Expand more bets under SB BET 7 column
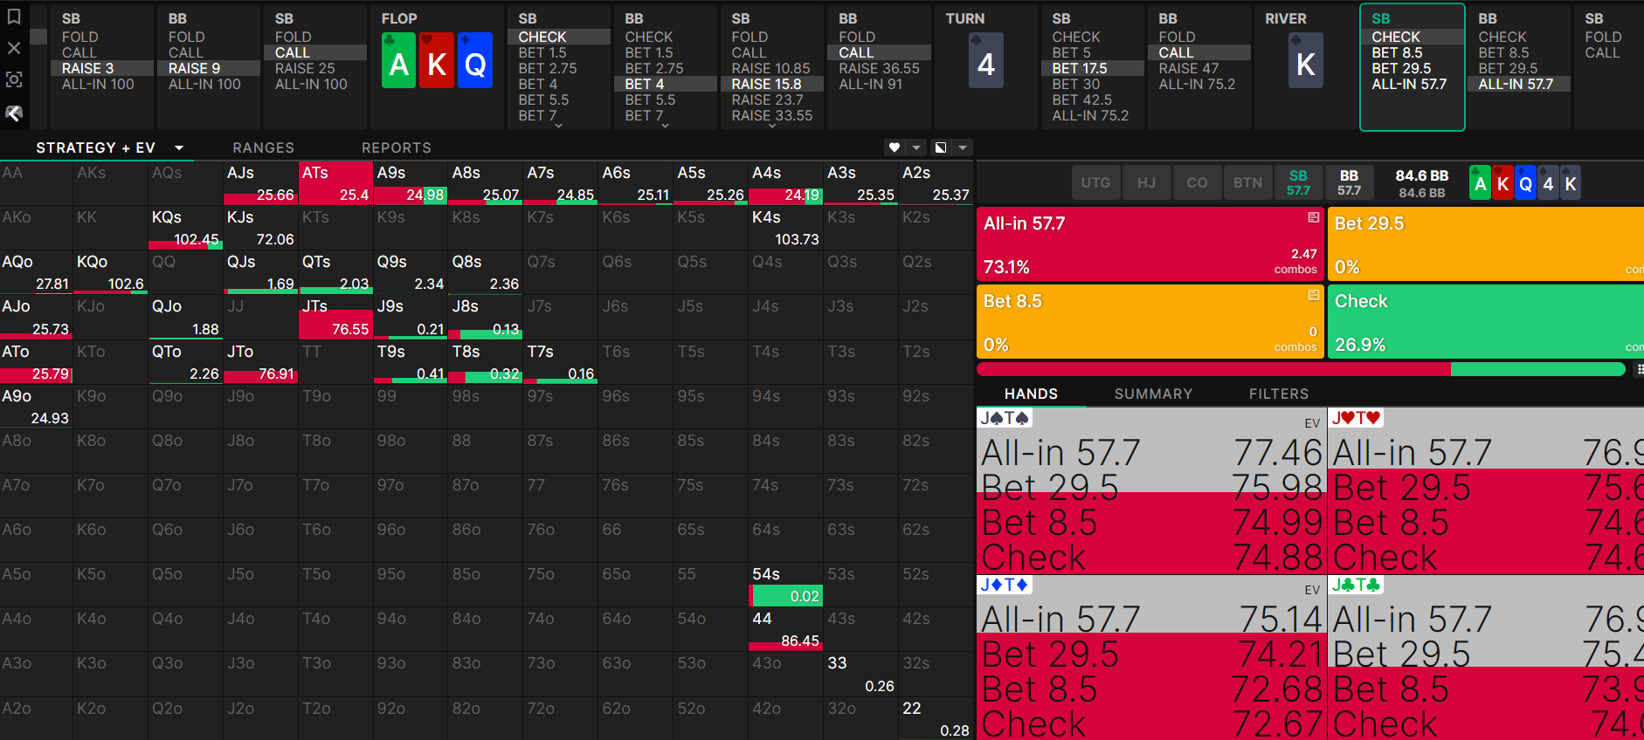 558,125
